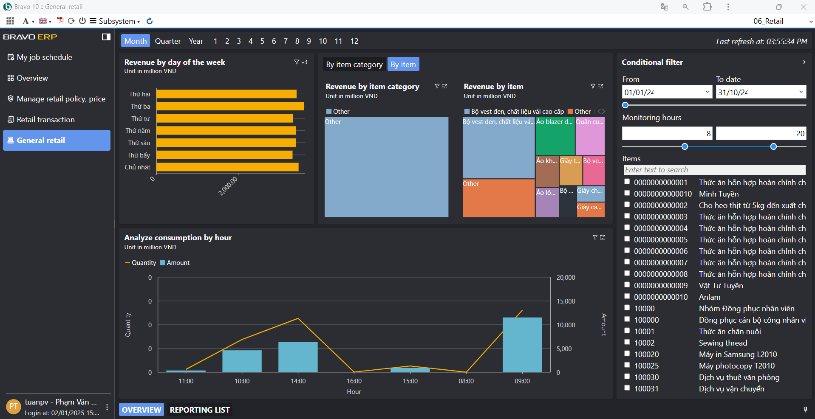Click the By item category button
This screenshot has height=419, width=815.
pos(354,65)
